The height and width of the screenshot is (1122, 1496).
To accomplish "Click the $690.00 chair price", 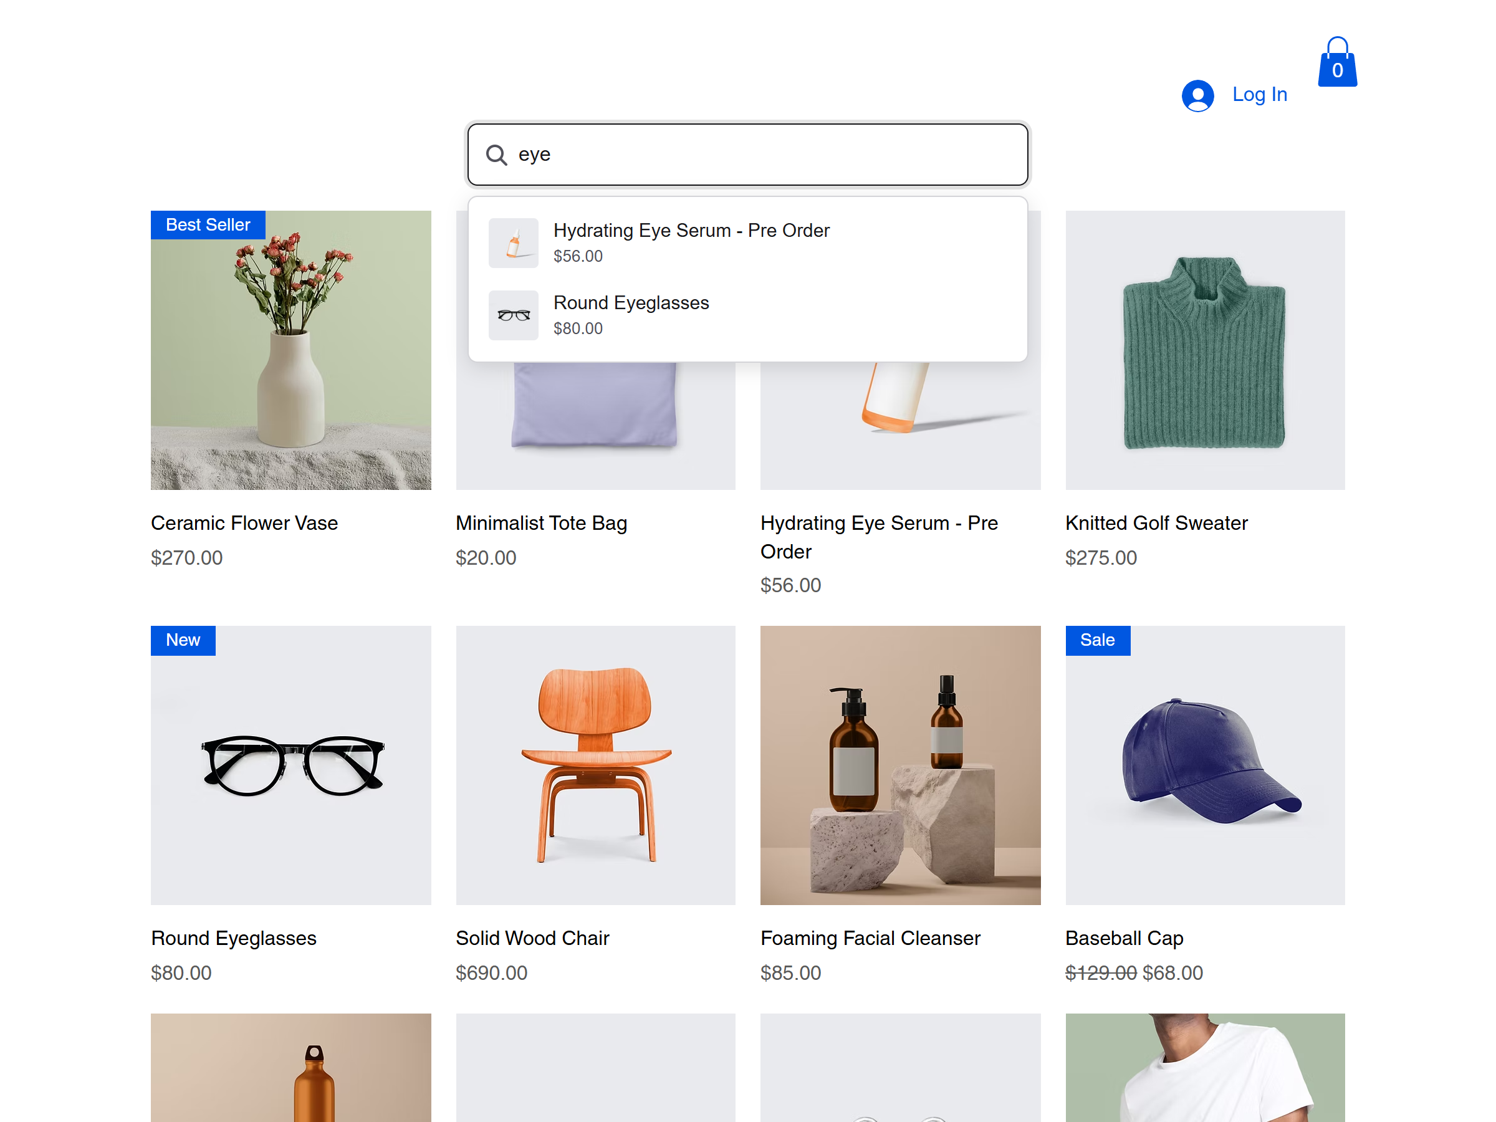I will click(491, 973).
